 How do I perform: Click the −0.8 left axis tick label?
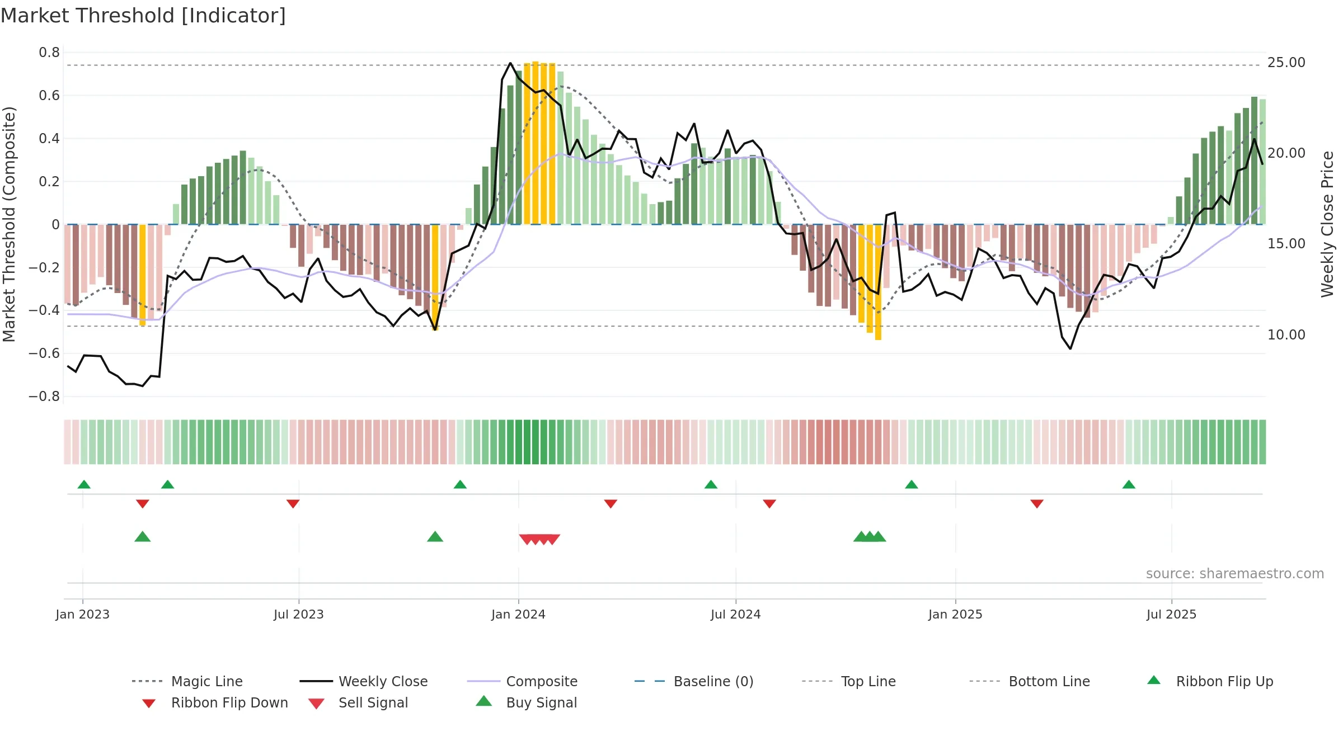(44, 397)
